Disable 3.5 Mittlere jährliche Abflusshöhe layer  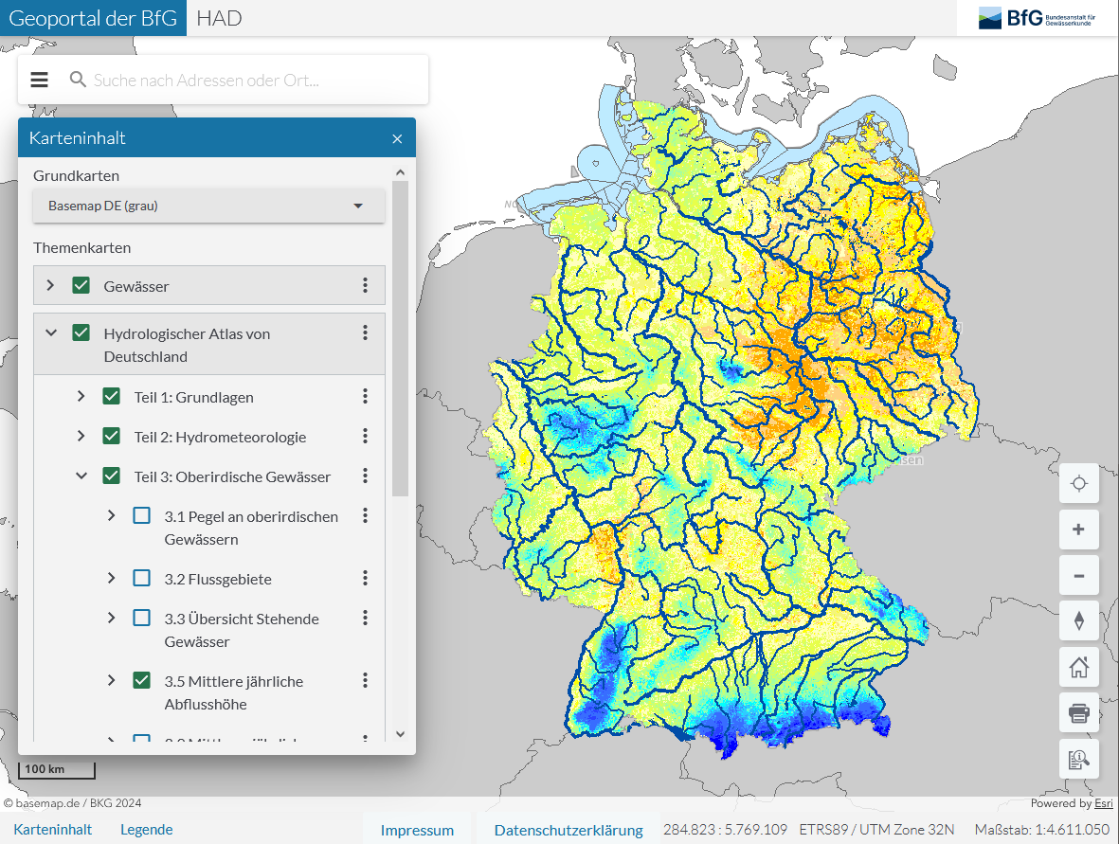(141, 680)
